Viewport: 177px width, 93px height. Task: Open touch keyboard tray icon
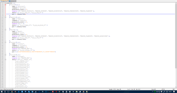click(167, 92)
